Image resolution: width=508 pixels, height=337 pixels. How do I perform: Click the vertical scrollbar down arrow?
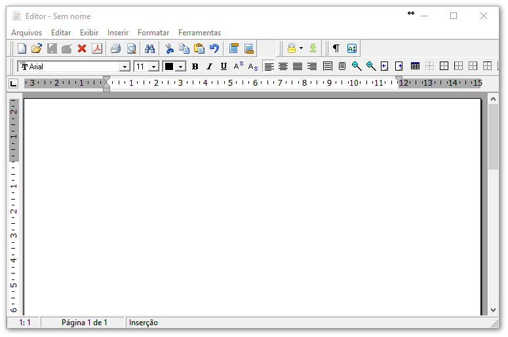coord(493,310)
